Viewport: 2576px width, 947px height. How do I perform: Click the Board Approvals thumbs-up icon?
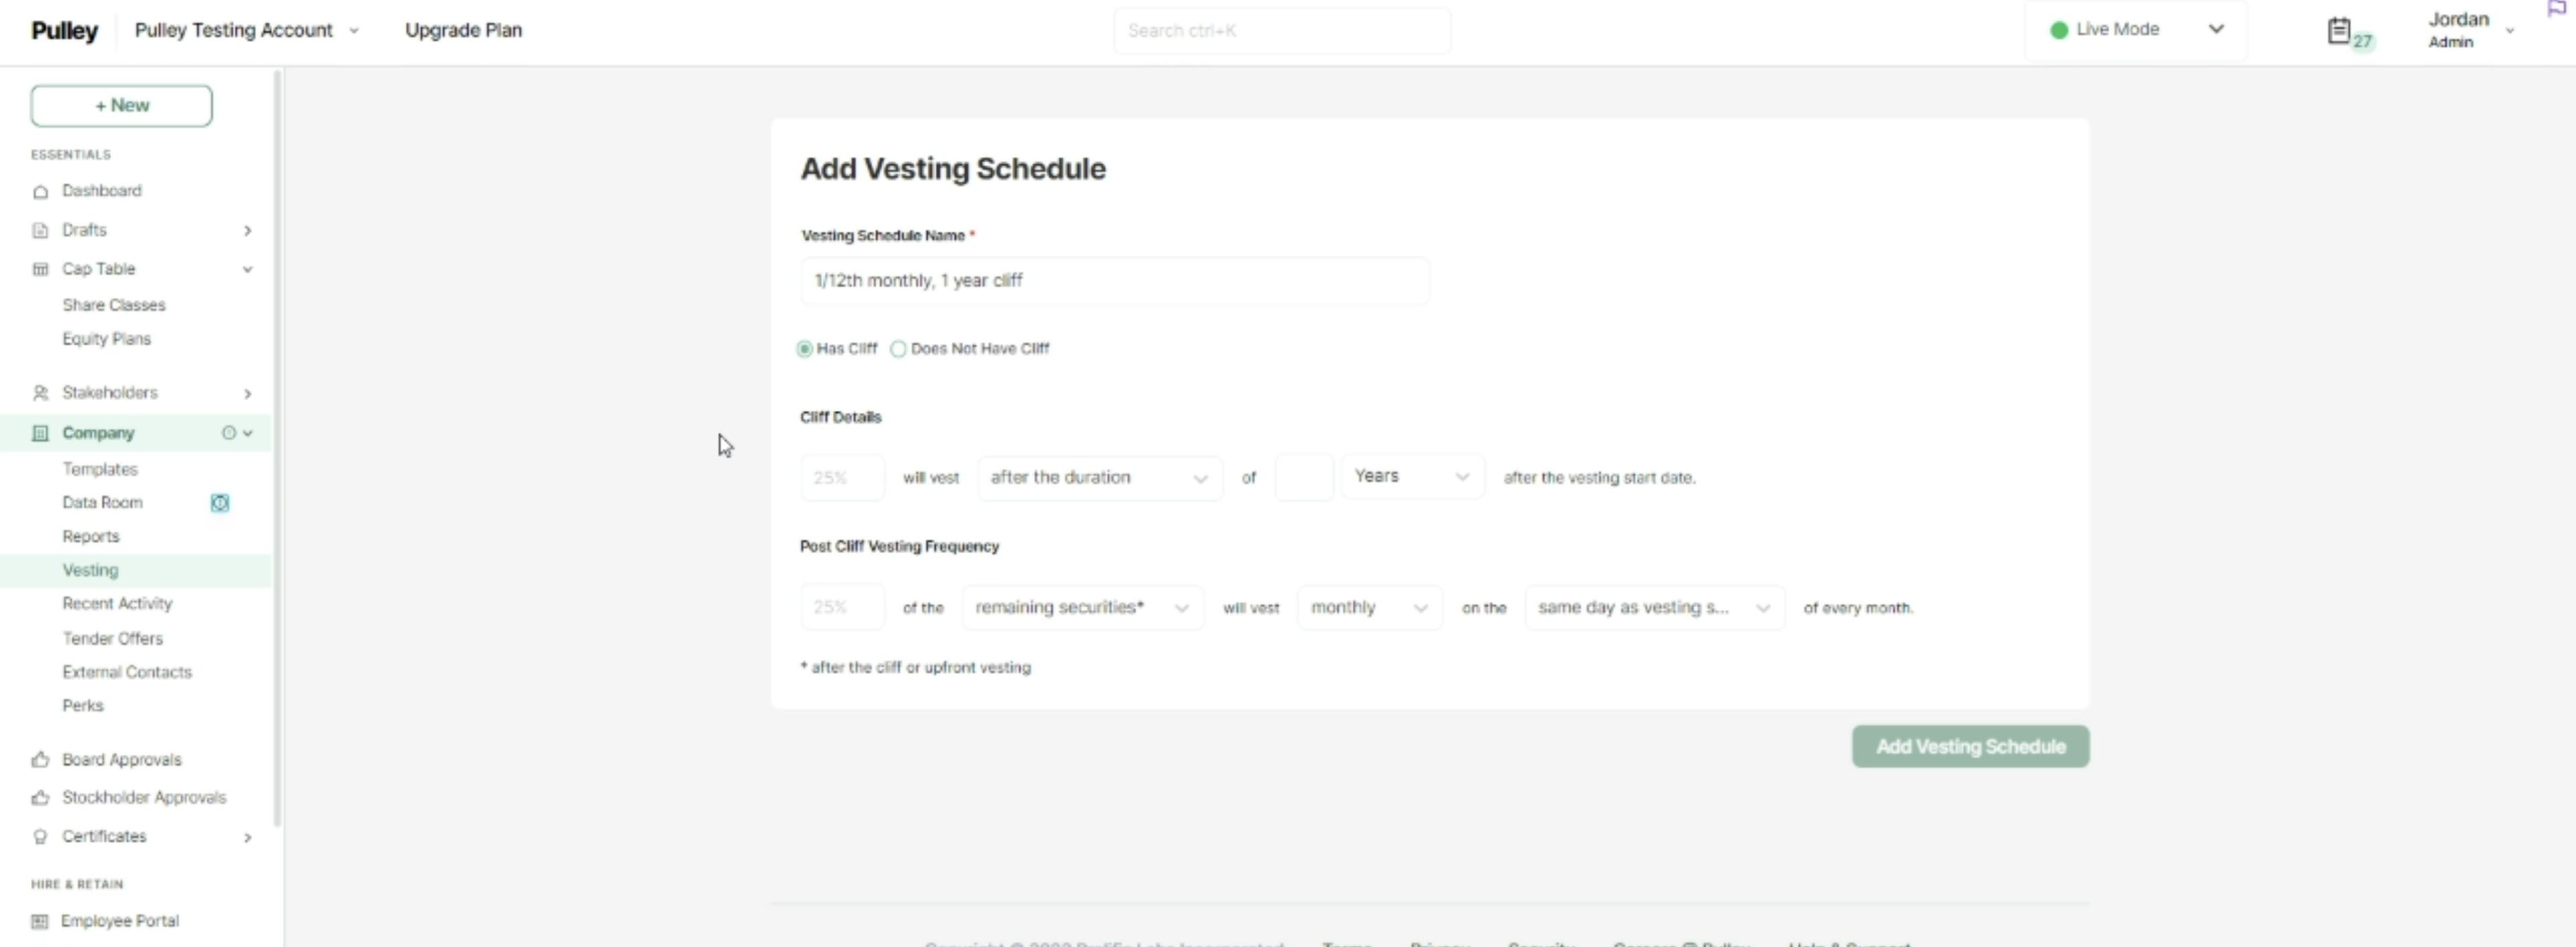pyautogui.click(x=40, y=760)
